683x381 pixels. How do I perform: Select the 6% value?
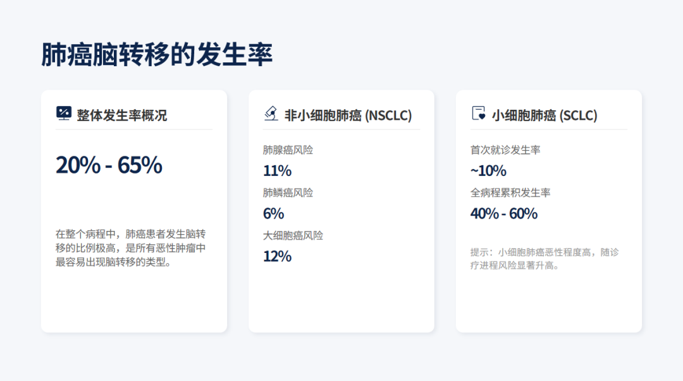click(x=273, y=213)
